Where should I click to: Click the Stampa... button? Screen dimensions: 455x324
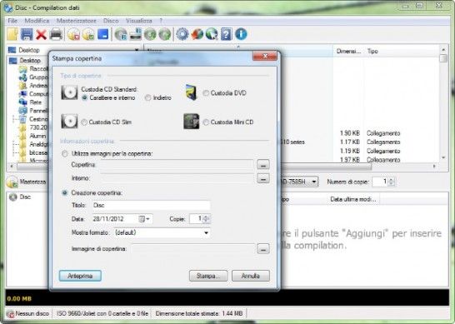coord(208,276)
